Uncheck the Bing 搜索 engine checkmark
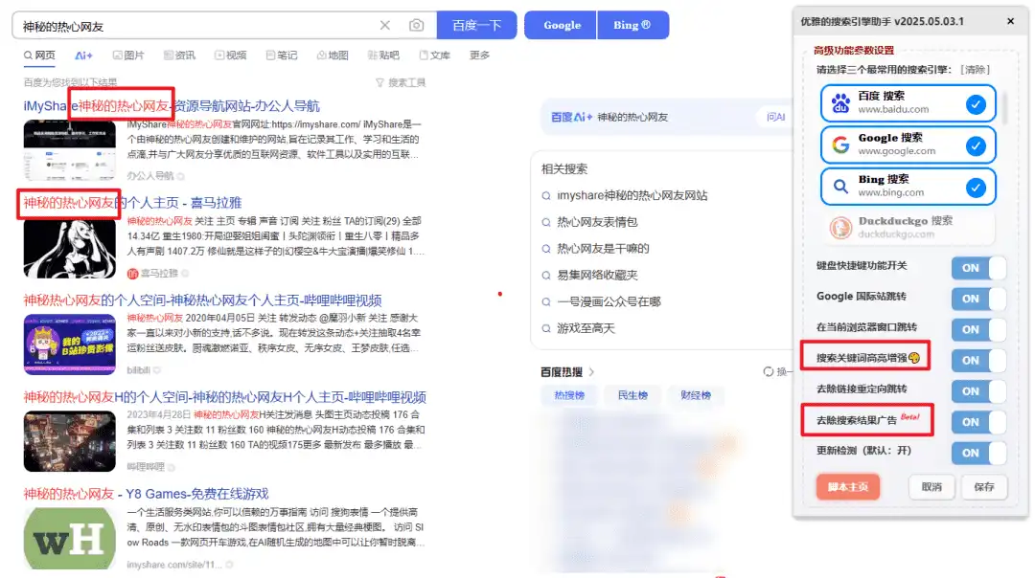Viewport: 1035px width, 578px height. (x=976, y=188)
